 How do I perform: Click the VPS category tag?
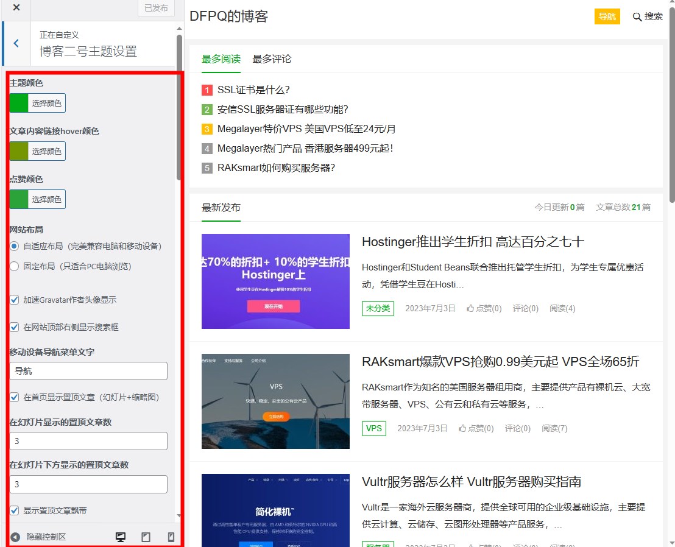click(x=374, y=428)
